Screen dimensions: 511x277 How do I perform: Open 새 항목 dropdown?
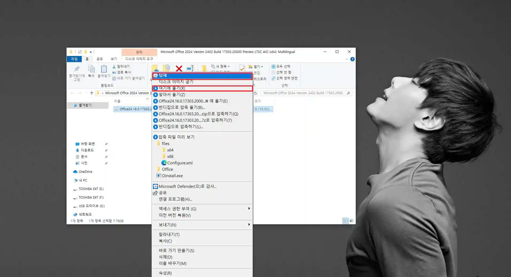(220, 66)
